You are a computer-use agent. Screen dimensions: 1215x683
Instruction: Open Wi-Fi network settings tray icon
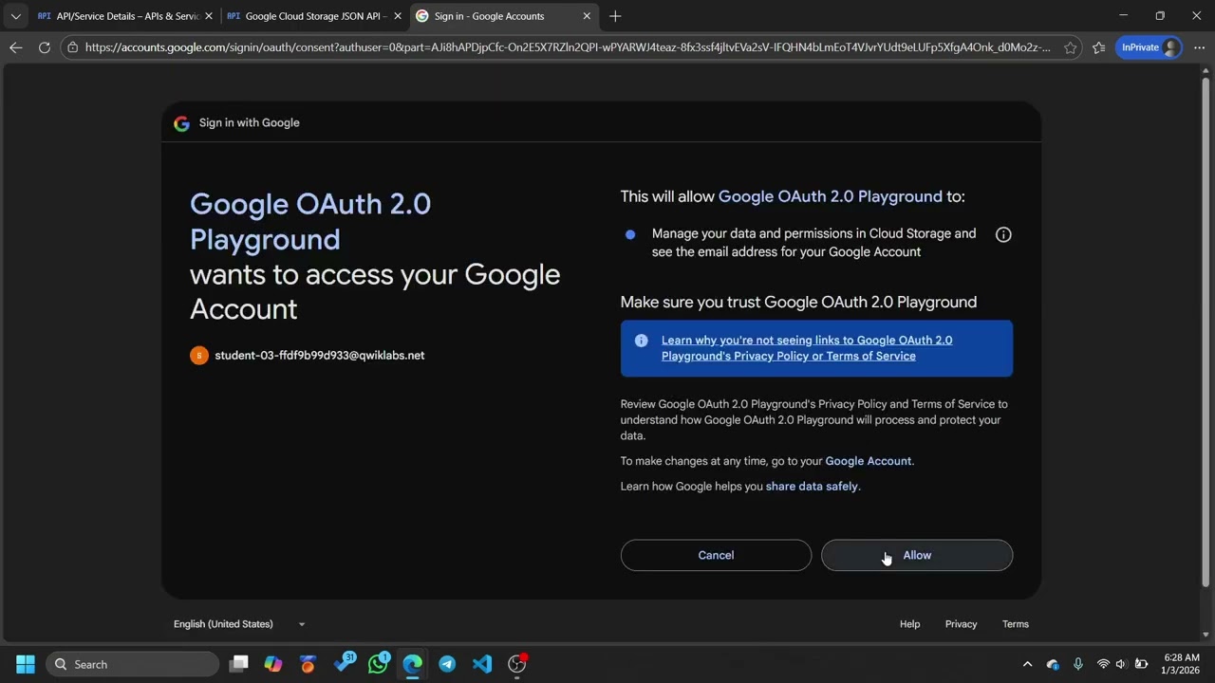pyautogui.click(x=1103, y=664)
